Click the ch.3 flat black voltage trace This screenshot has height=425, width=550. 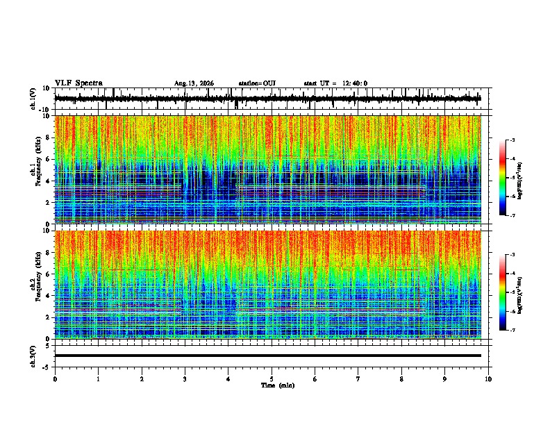click(267, 356)
